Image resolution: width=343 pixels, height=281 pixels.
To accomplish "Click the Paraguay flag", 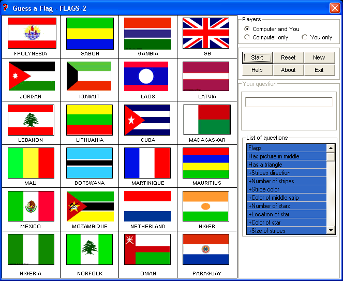I will point(205,249).
